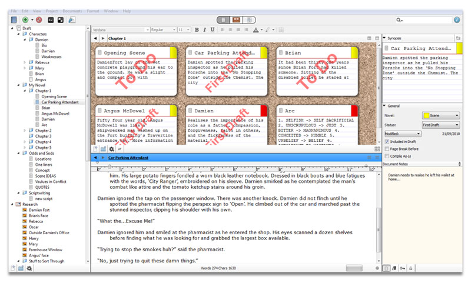
Task: Switch to Outliner view mode
Action: coord(248,19)
